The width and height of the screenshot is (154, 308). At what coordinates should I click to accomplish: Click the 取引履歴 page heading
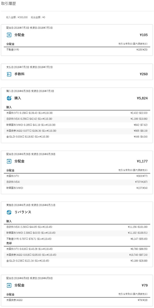point(8,4)
